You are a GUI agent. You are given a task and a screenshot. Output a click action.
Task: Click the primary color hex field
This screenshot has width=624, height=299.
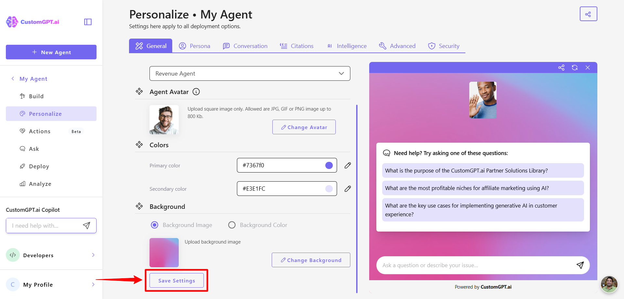point(287,165)
